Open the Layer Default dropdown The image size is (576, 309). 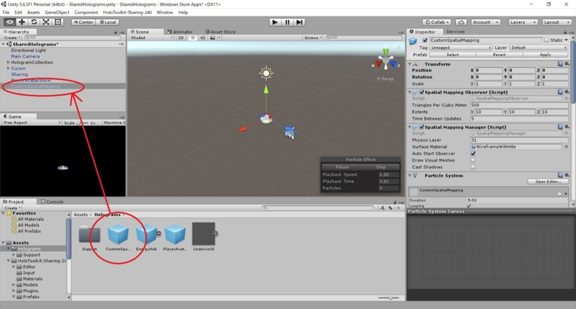pos(538,47)
